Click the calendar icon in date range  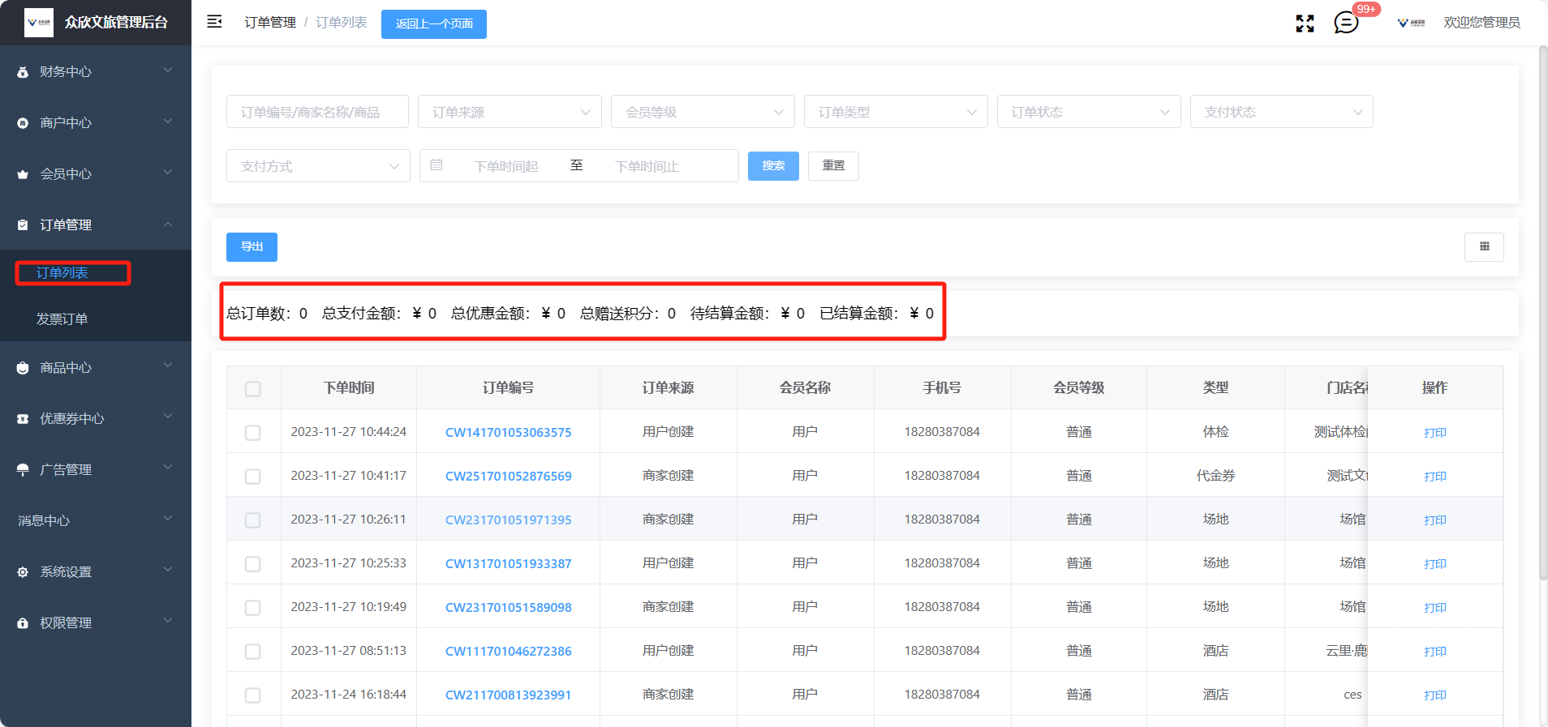(436, 165)
